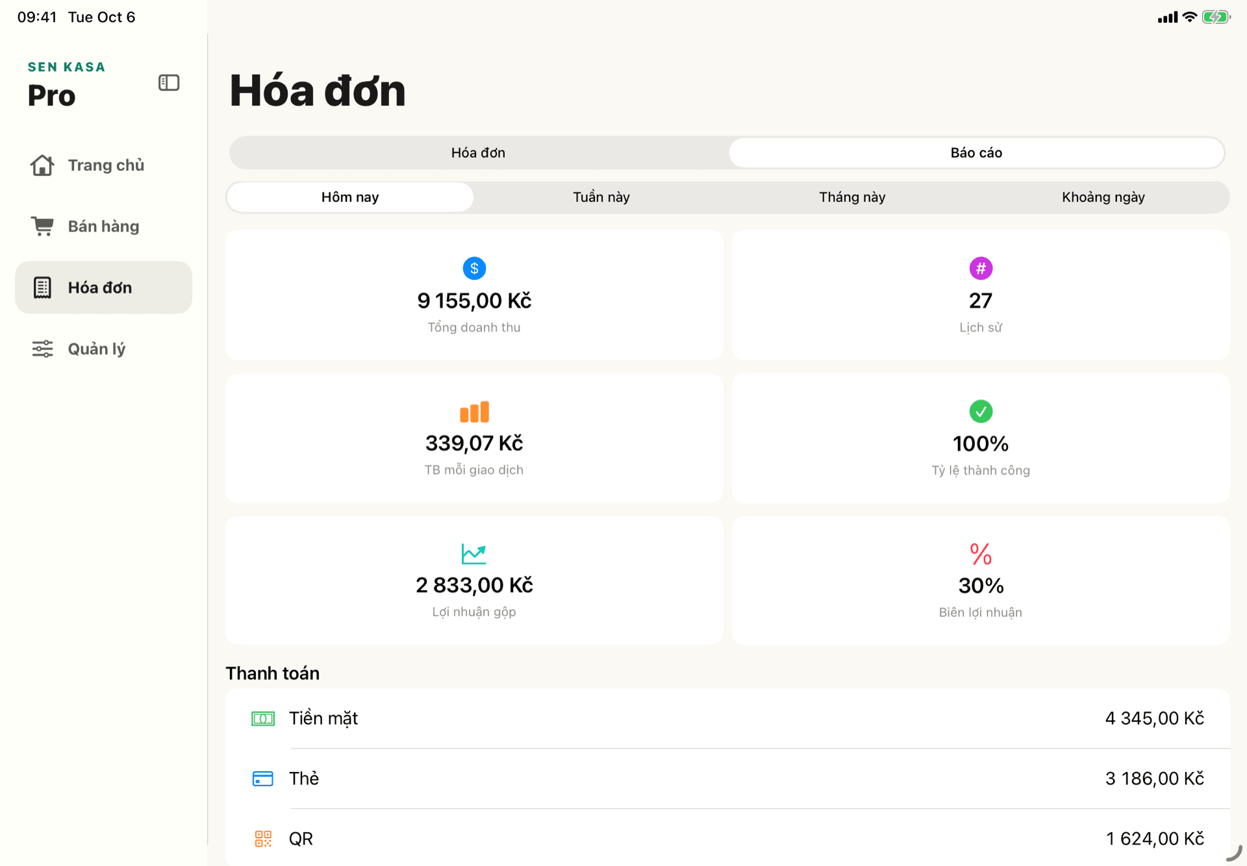Go to Bán hàng in the sidebar
Image resolution: width=1247 pixels, height=866 pixels.
click(104, 226)
